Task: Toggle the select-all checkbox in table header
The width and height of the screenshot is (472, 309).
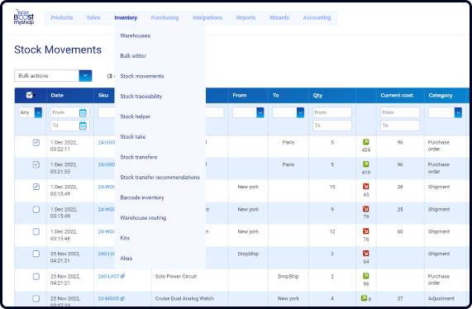Action: (29, 95)
